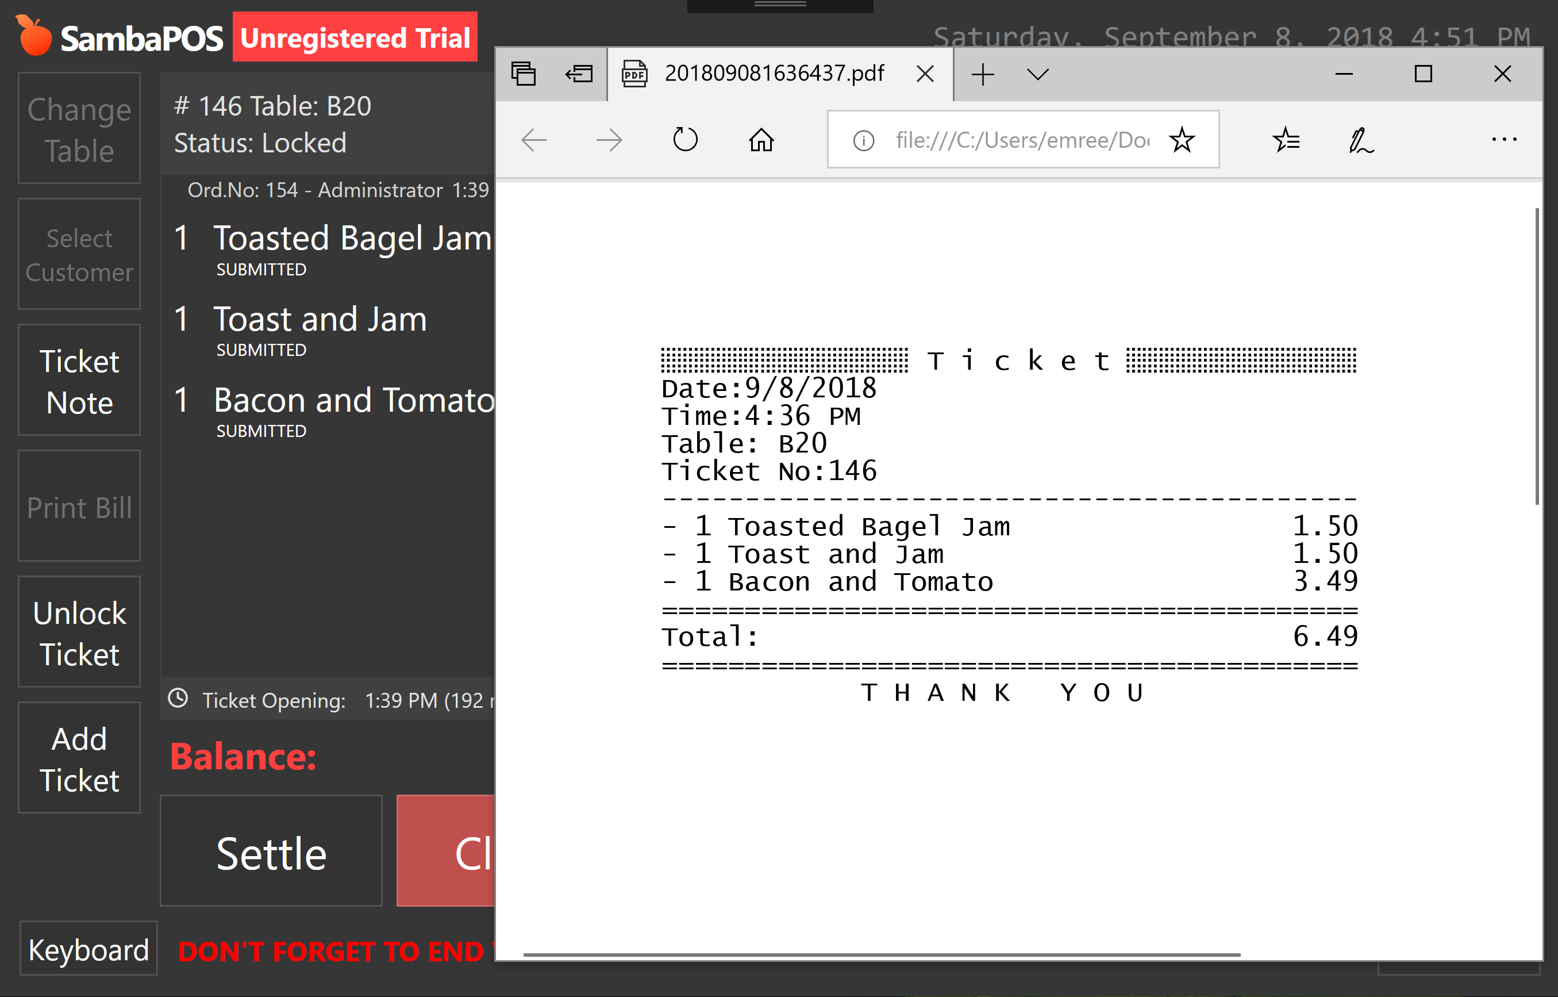Image resolution: width=1558 pixels, height=997 pixels.
Task: Click the PDF file icon on the tab
Action: tap(634, 74)
